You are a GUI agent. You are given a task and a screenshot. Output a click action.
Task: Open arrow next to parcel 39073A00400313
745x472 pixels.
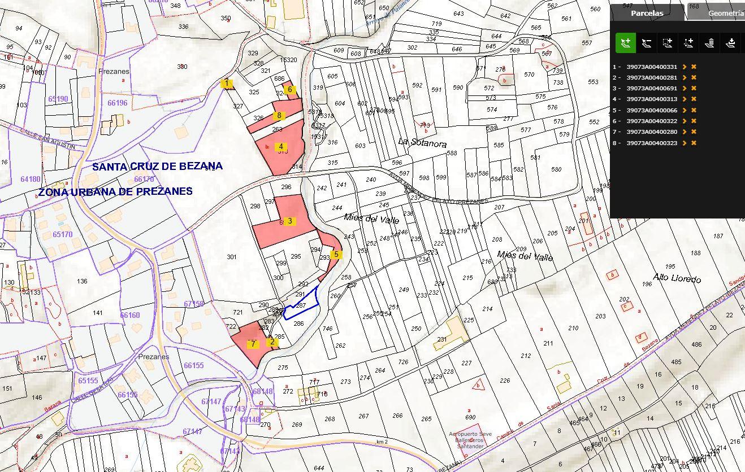coord(684,99)
